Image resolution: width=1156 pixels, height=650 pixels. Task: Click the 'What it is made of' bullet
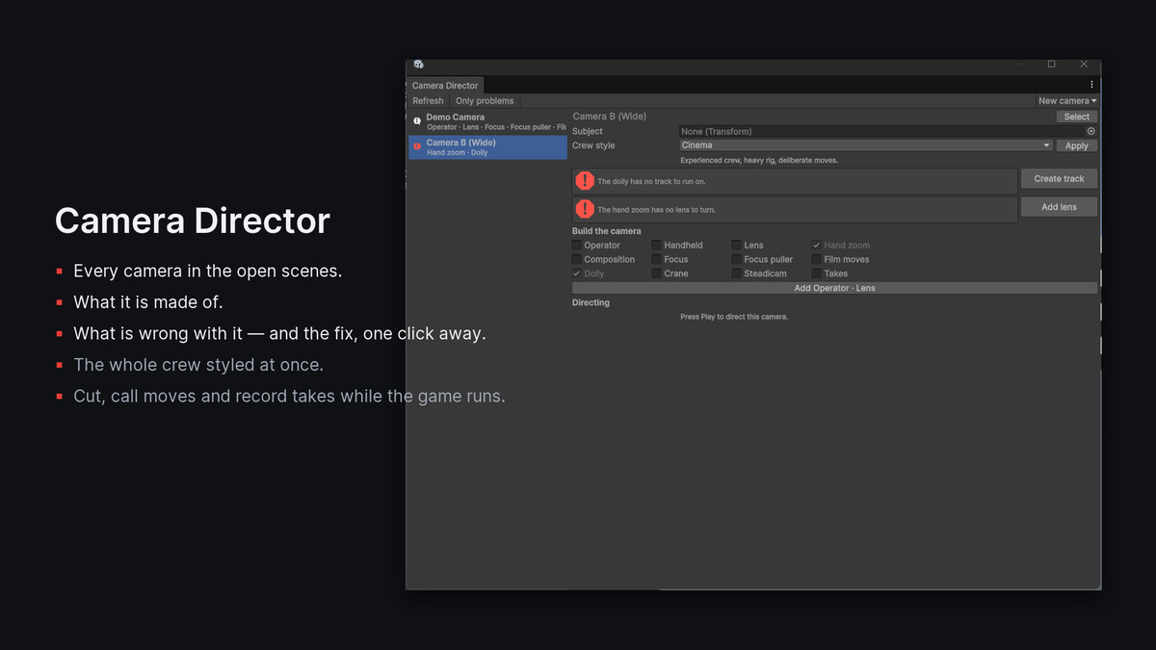(148, 302)
